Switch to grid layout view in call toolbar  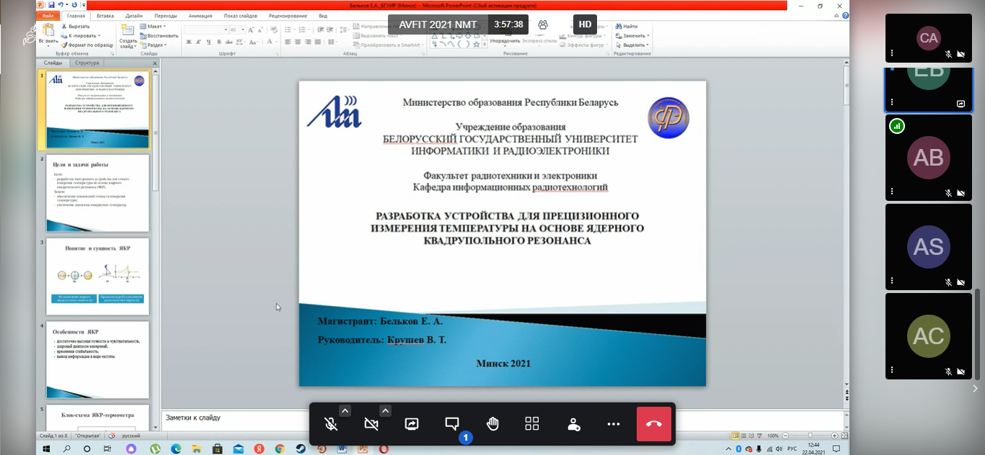532,424
